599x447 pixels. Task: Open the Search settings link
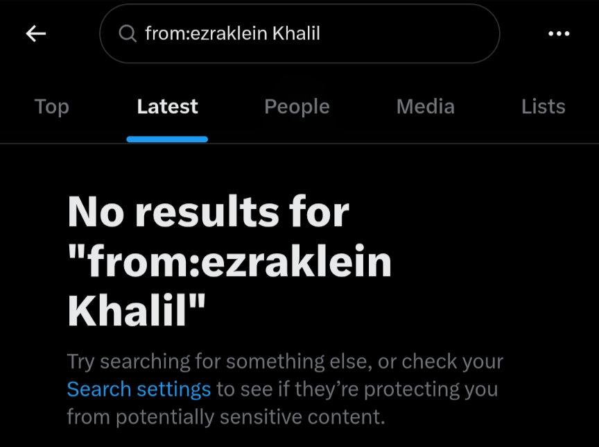[139, 389]
